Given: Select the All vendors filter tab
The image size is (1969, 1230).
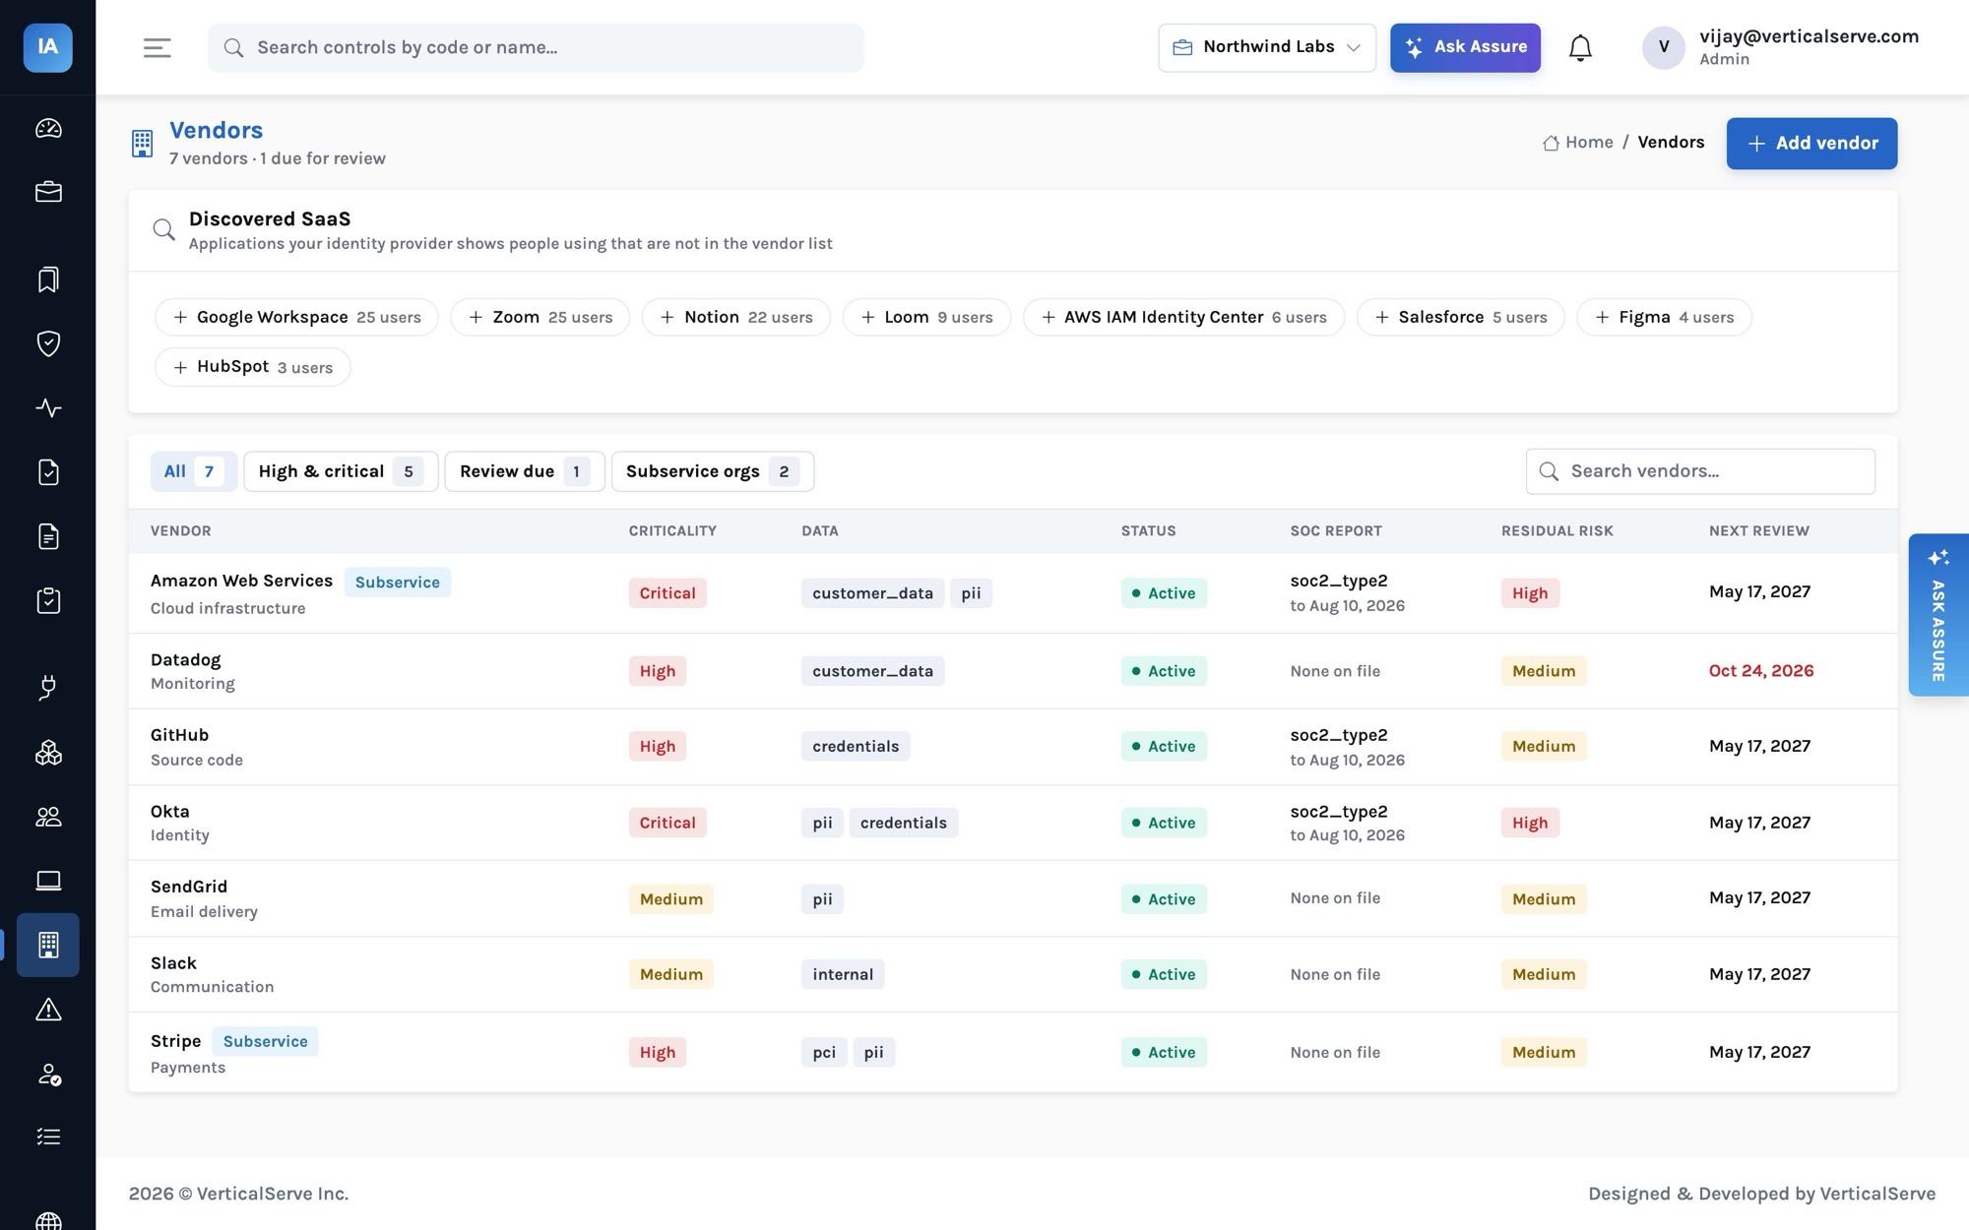Looking at the screenshot, I should [193, 471].
